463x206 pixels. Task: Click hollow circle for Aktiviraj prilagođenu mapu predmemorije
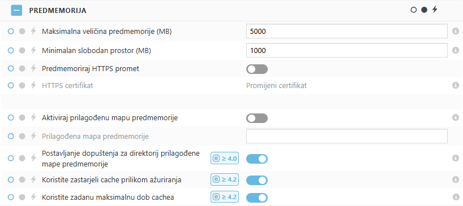[x=11, y=118]
